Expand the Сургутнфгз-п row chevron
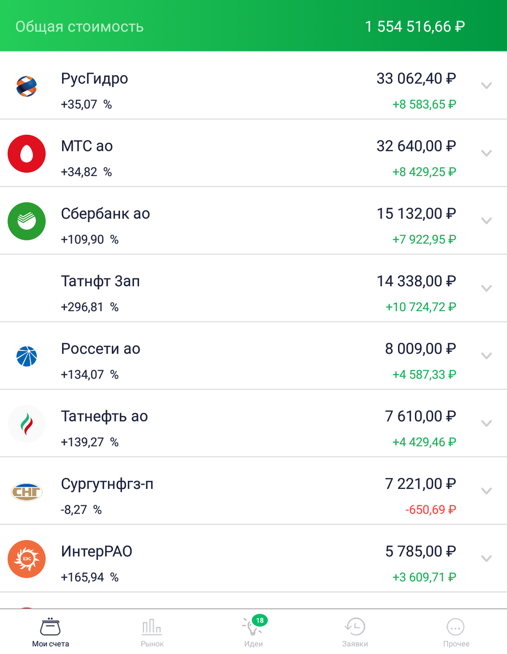The height and width of the screenshot is (654, 507). (x=486, y=491)
